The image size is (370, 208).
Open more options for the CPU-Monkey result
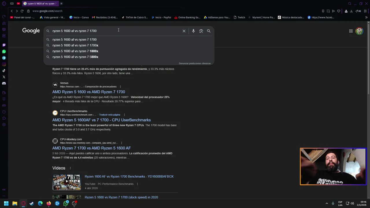click(x=121, y=143)
